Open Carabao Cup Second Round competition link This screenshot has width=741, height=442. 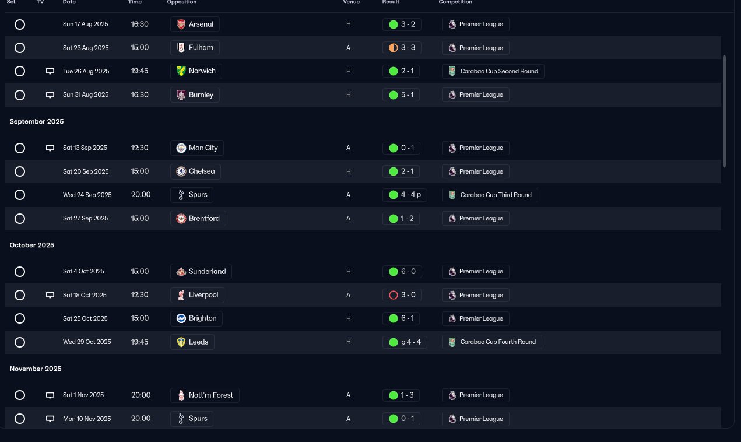(x=493, y=71)
